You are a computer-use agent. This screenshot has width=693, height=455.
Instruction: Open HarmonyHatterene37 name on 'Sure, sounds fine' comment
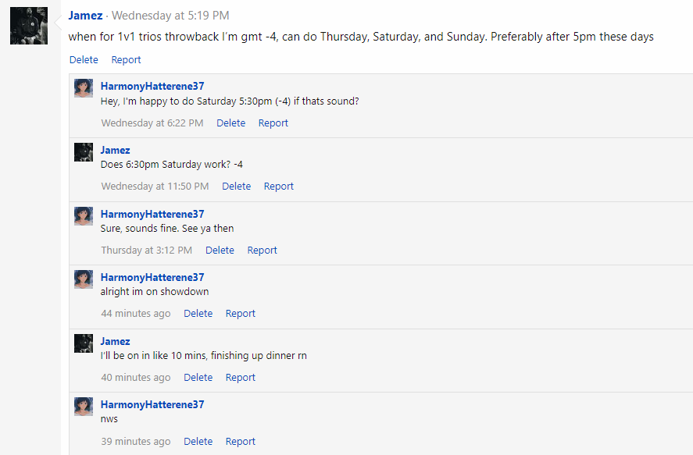click(152, 215)
